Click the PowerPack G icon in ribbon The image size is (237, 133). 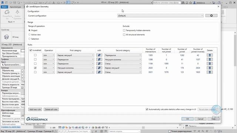(7, 12)
